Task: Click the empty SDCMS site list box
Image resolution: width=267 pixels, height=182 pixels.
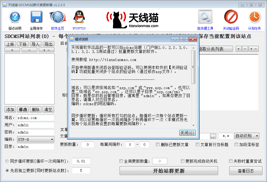Action: (29, 79)
